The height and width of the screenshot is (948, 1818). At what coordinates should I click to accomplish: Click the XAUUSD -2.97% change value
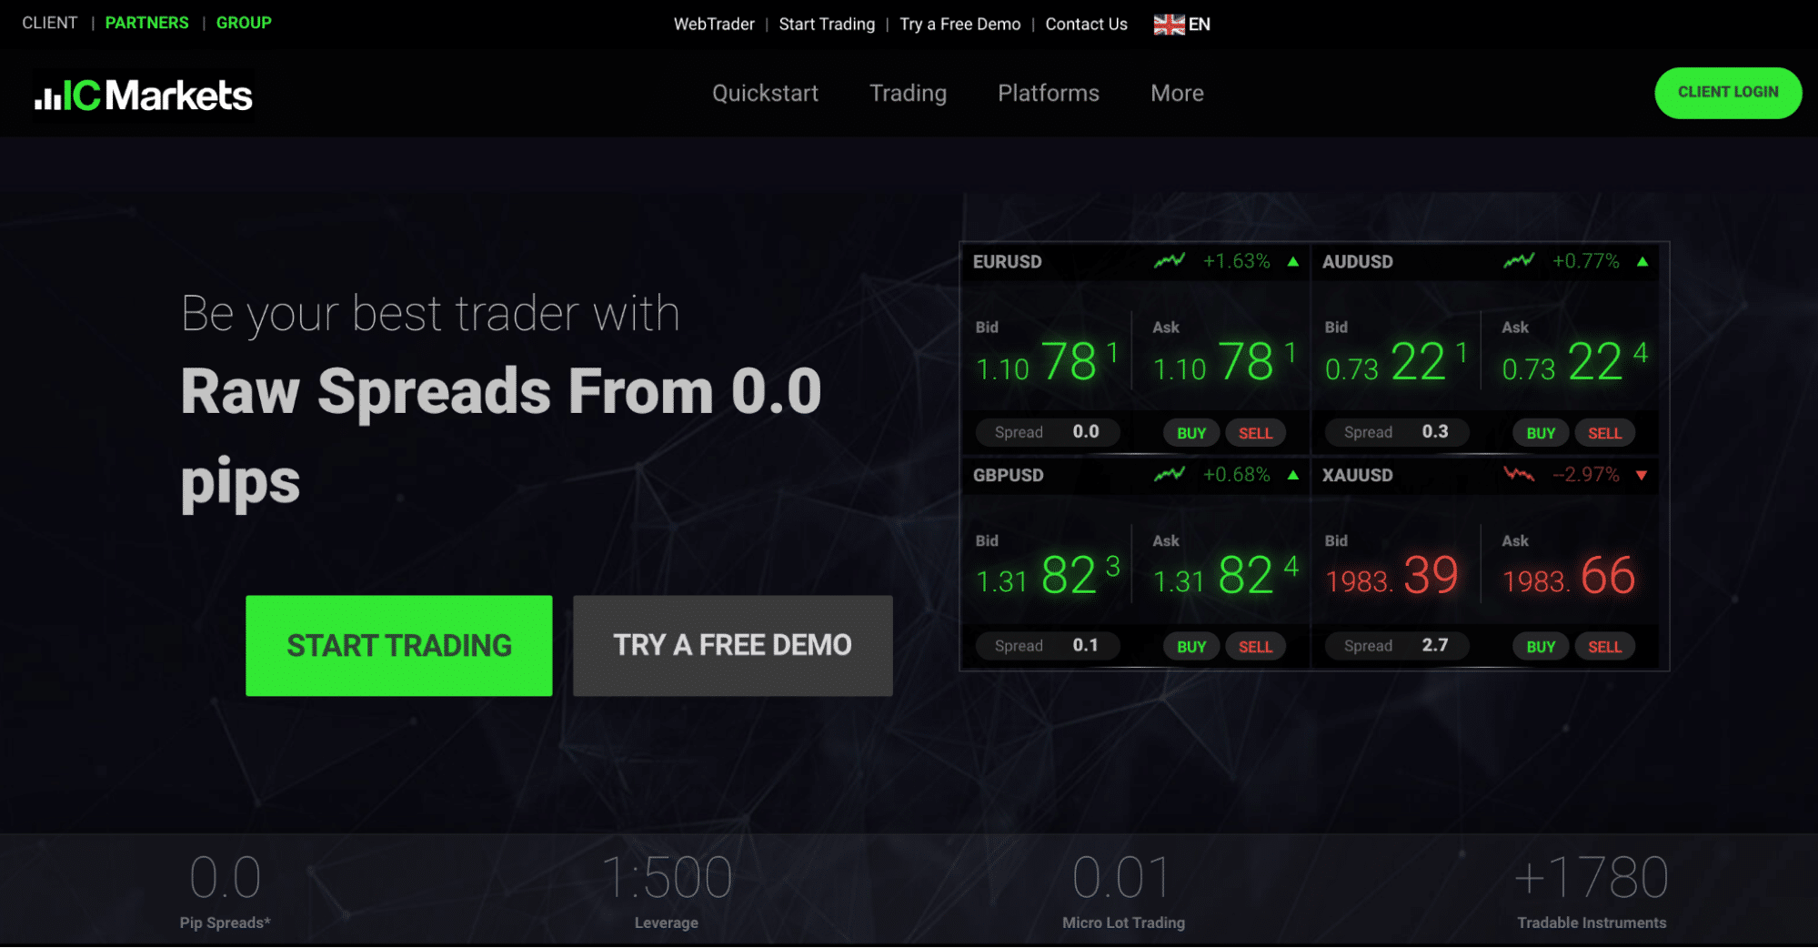pyautogui.click(x=1585, y=474)
